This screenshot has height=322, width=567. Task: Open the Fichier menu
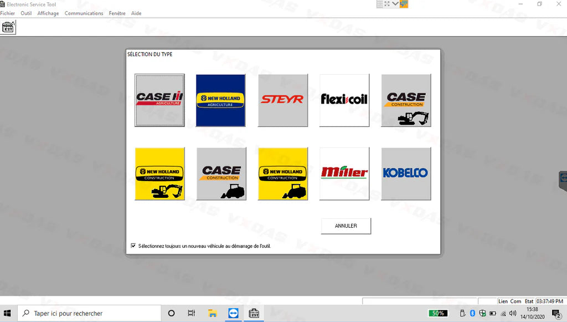pos(7,13)
